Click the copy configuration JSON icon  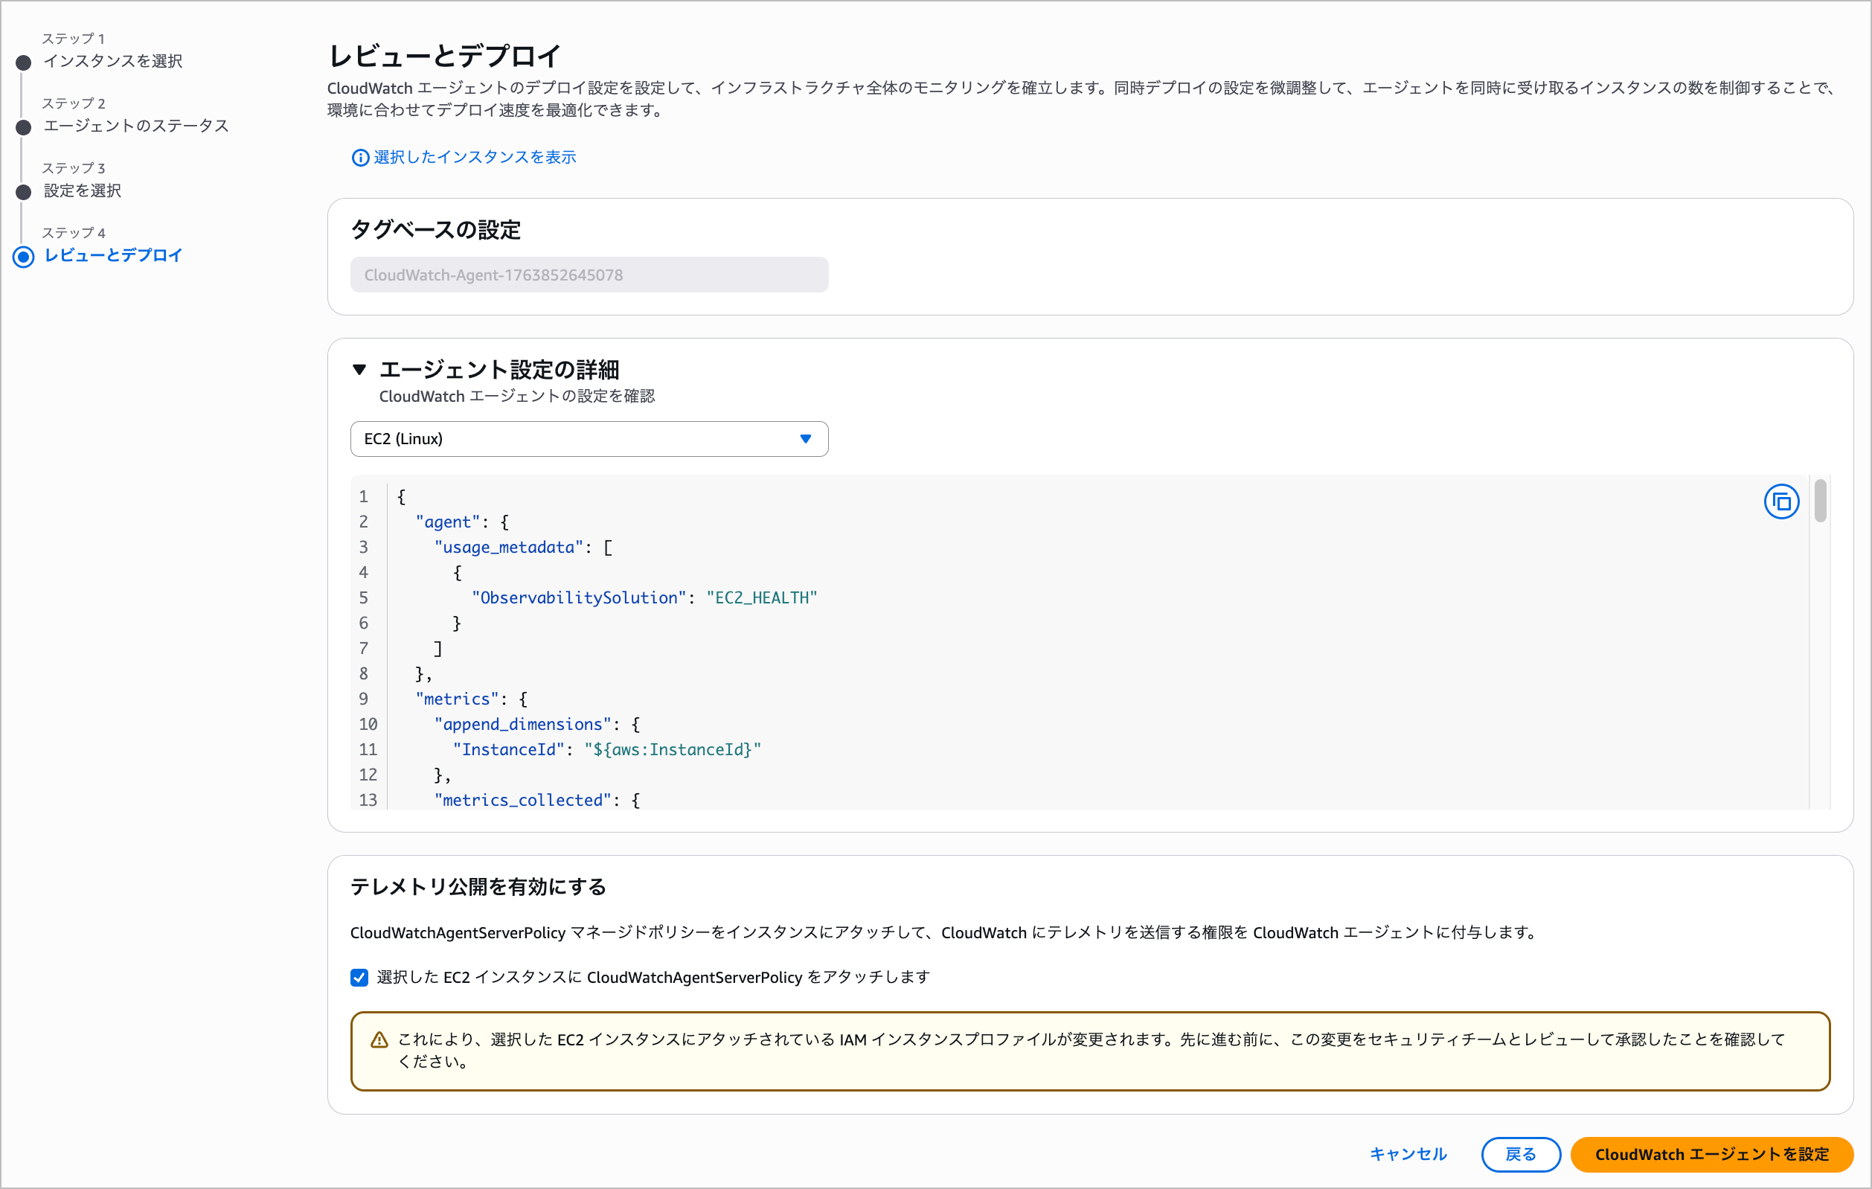pyautogui.click(x=1781, y=501)
